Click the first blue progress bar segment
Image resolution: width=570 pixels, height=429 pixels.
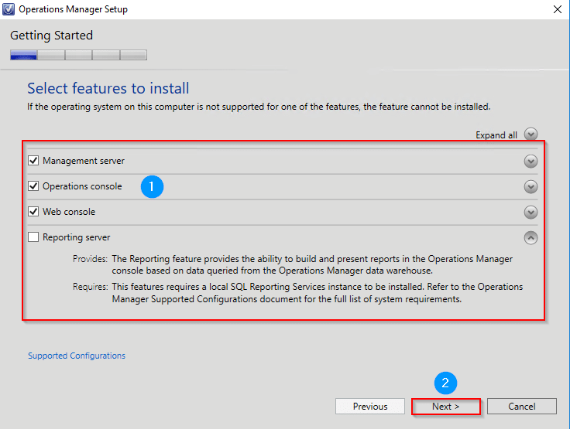coord(24,55)
